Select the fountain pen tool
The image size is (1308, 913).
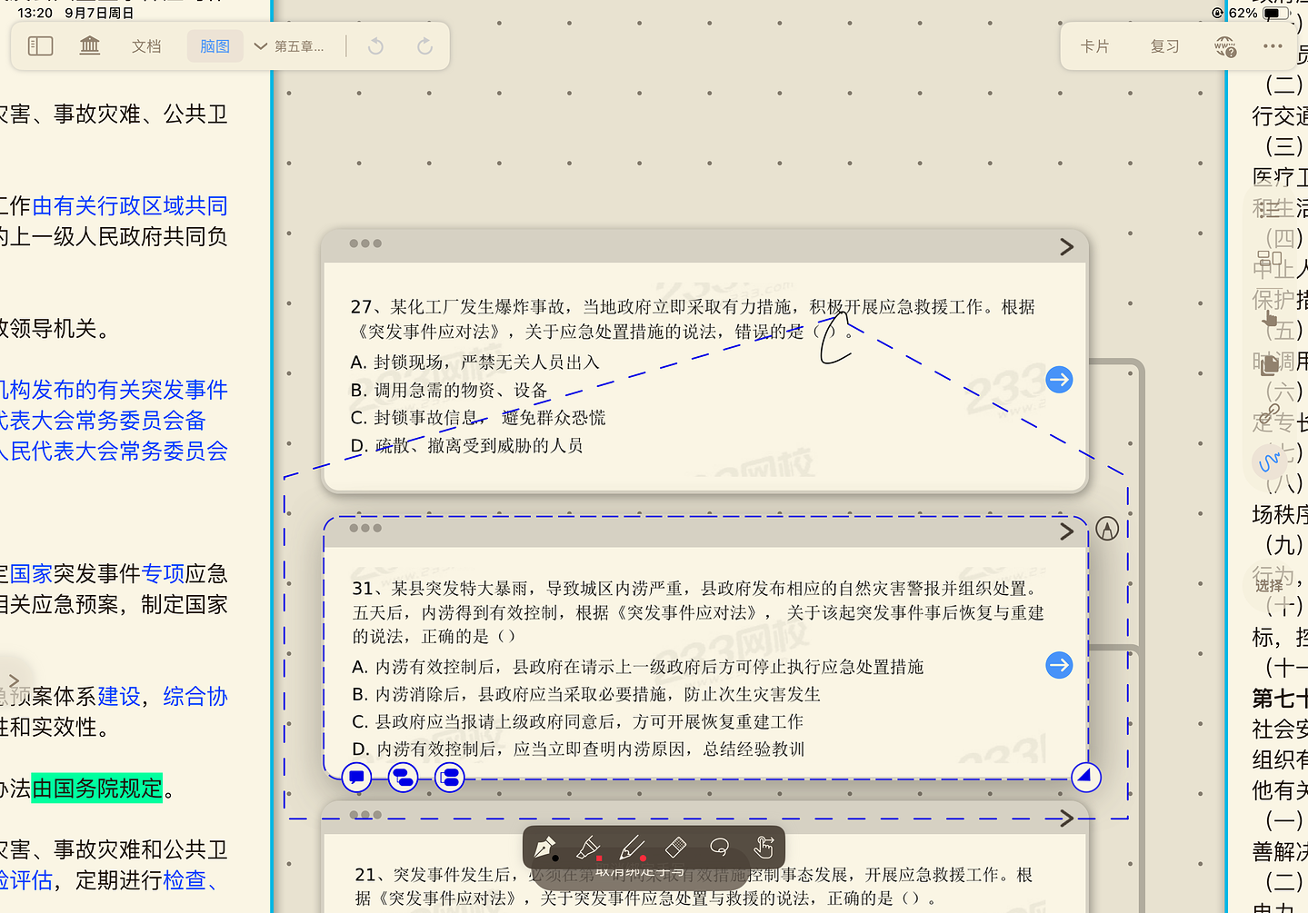544,848
